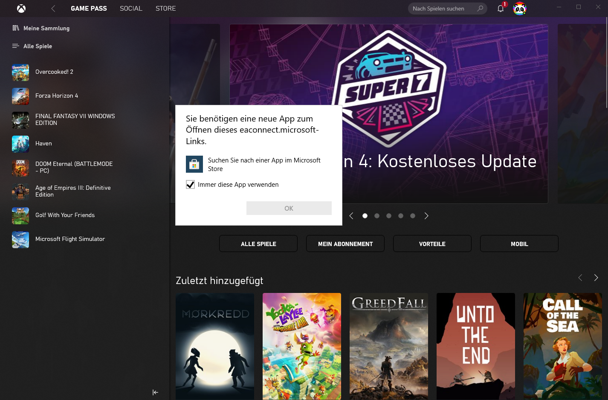
Task: Switch to the GAME PASS tab
Action: coord(89,9)
